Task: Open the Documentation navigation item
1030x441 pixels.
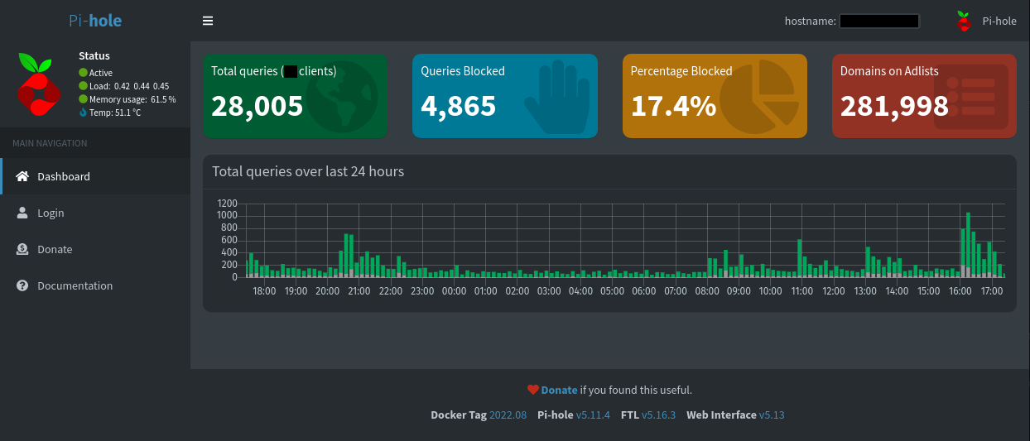Action: click(x=95, y=285)
